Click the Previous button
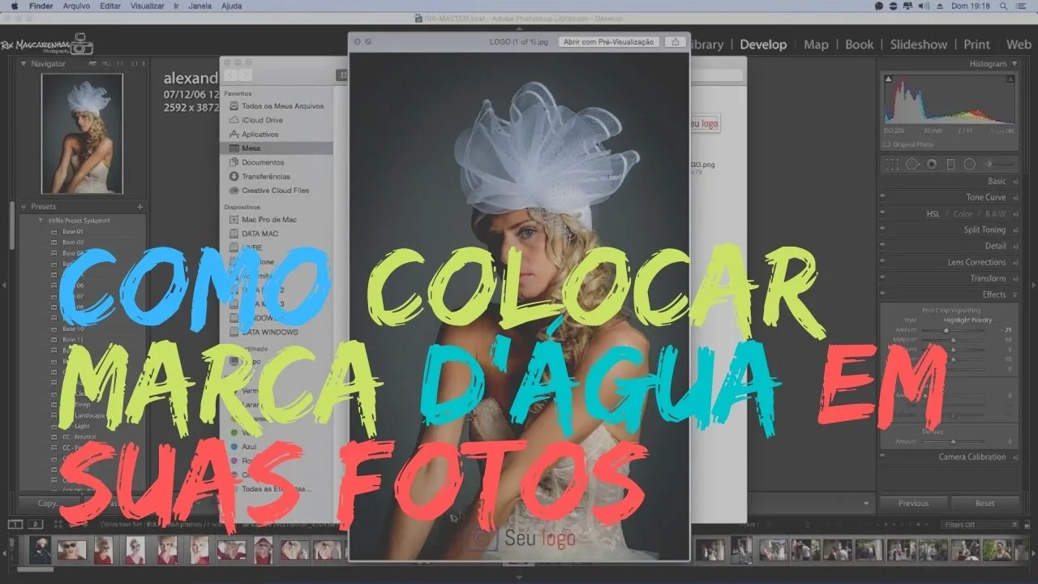 click(x=913, y=503)
